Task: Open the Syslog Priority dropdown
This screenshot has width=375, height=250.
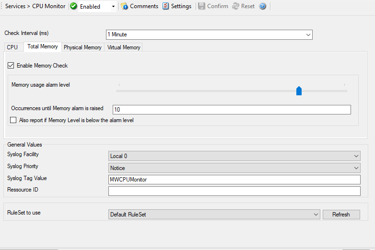Action: point(356,168)
